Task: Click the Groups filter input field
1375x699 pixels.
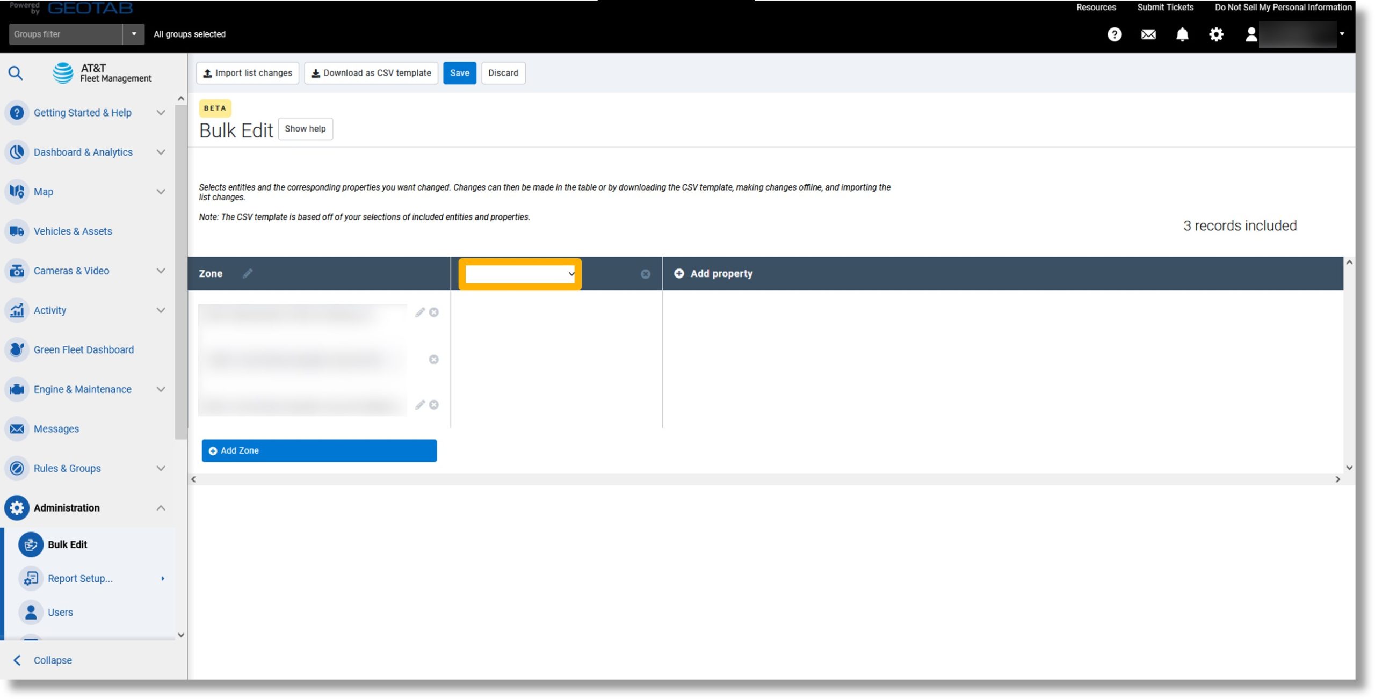Action: pos(66,34)
